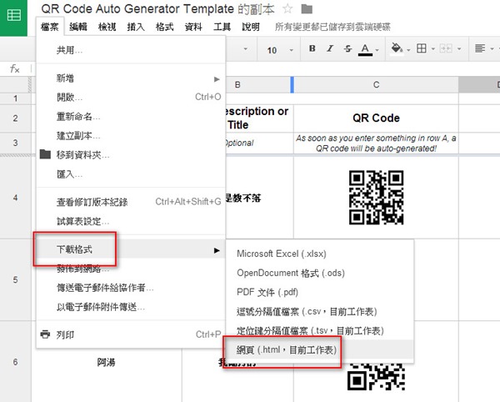Open the borders tool

(x=421, y=48)
